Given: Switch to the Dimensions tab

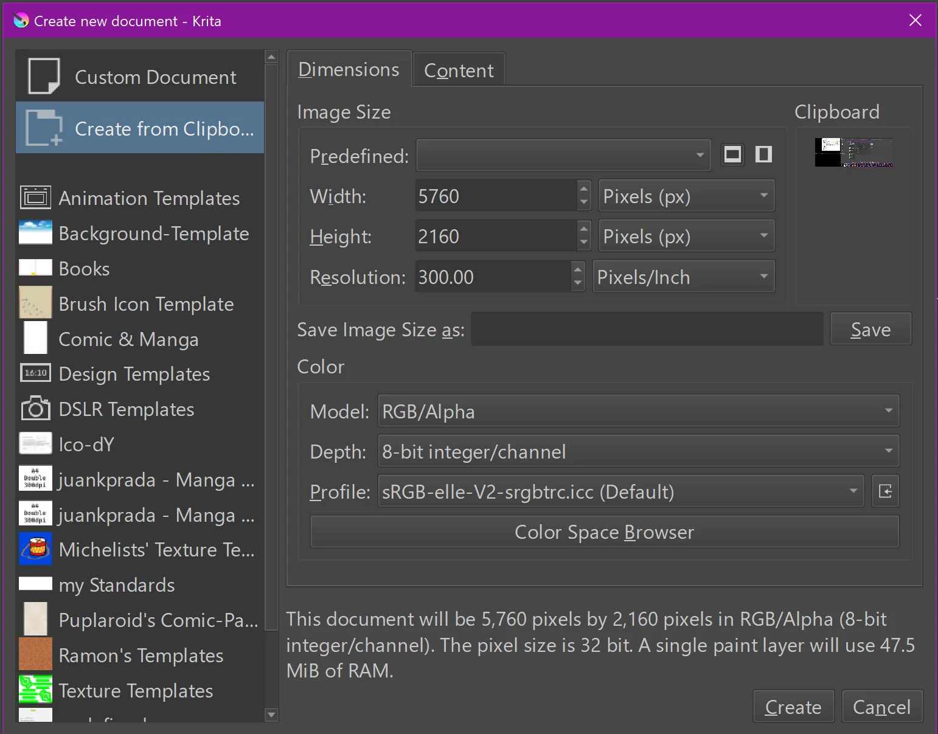Looking at the screenshot, I should point(349,69).
